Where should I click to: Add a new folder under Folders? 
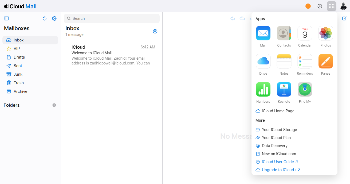54,105
